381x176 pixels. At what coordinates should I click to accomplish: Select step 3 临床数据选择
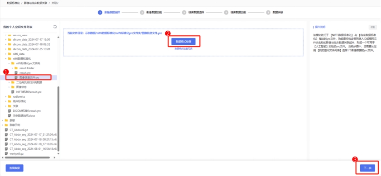pyautogui.click(x=193, y=12)
